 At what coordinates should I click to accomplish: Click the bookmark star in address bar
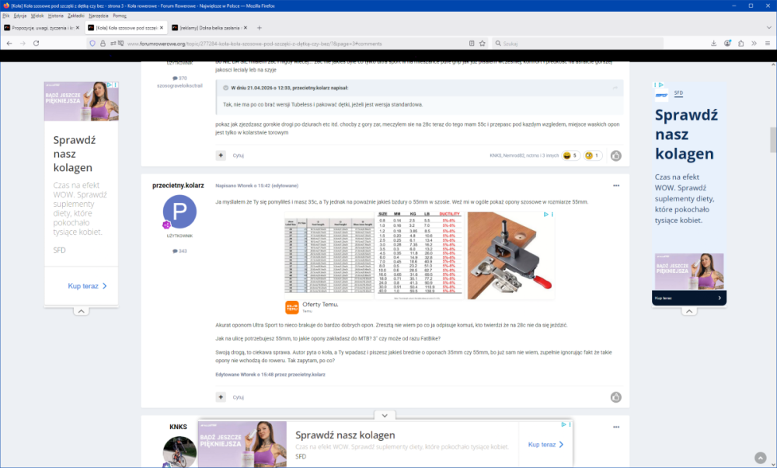coord(483,43)
